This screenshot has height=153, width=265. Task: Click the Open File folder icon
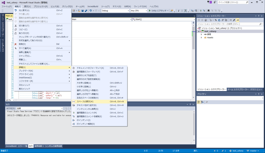tap(79, 11)
